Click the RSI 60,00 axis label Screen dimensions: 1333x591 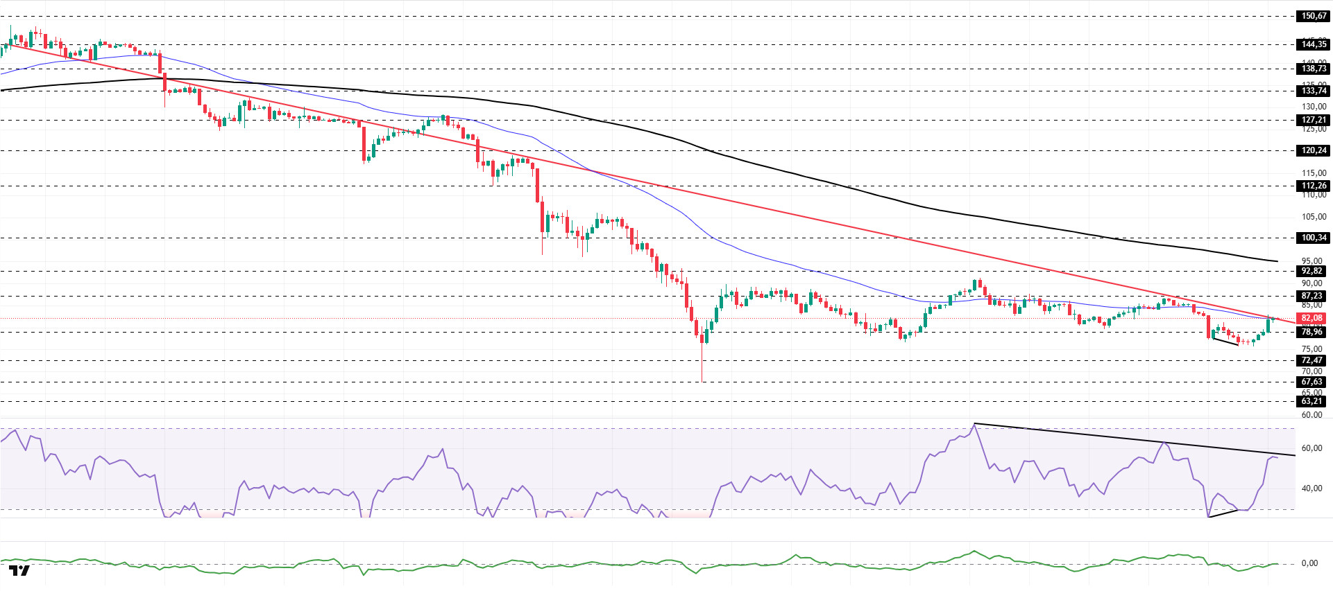[1311, 448]
